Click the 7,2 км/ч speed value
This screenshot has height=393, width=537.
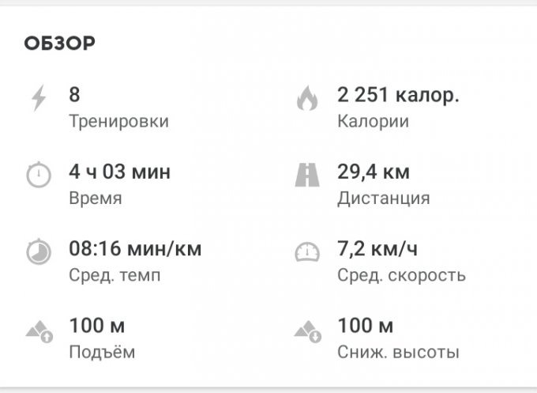(377, 249)
